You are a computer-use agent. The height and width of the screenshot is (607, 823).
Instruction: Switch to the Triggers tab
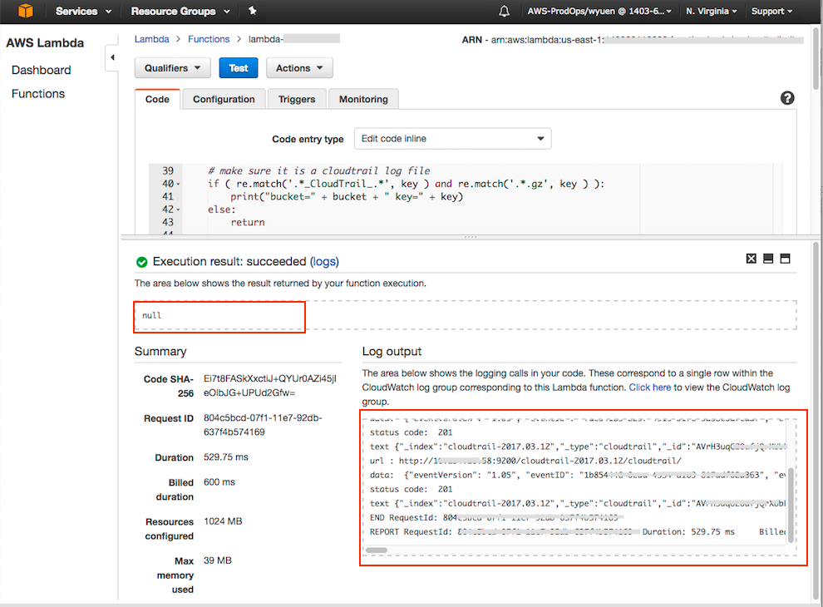click(297, 99)
